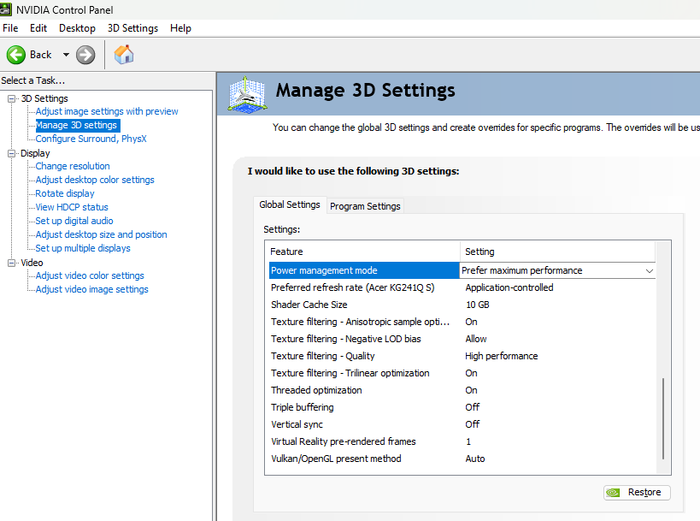Open Adjust desktop color settings
This screenshot has height=521, width=700.
pos(95,180)
